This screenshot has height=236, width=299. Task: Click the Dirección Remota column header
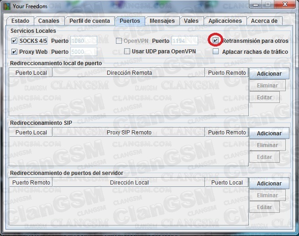point(129,73)
